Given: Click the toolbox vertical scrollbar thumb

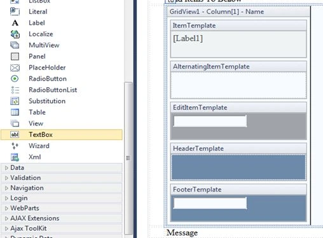Looking at the screenshot, I should 128,158.
